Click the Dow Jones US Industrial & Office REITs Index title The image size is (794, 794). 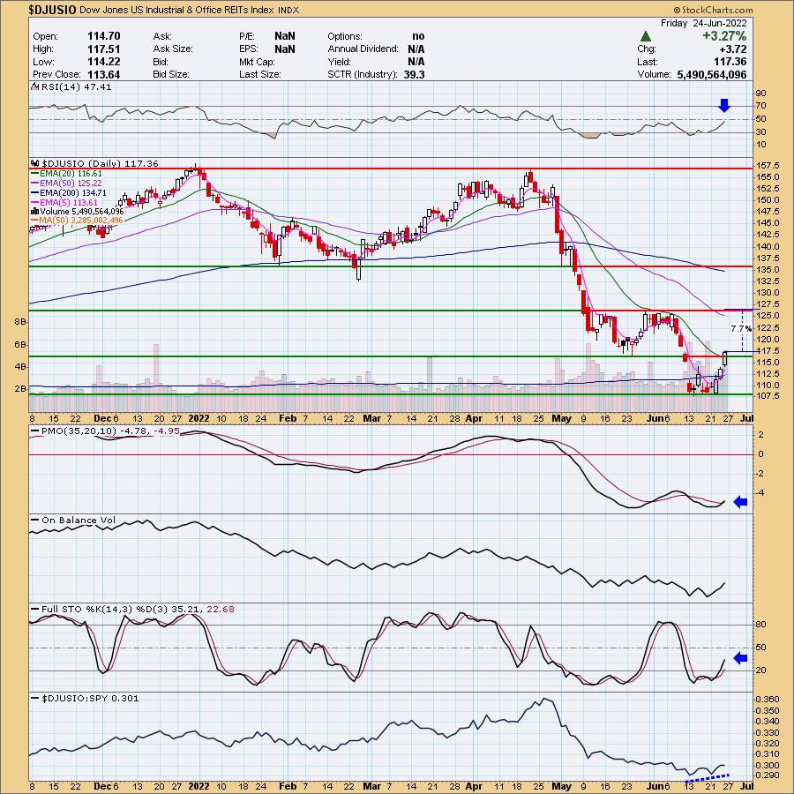pyautogui.click(x=176, y=10)
